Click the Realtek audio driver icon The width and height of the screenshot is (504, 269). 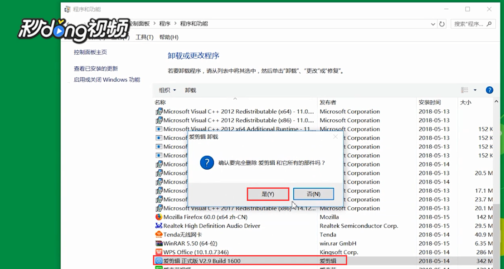[159, 226]
